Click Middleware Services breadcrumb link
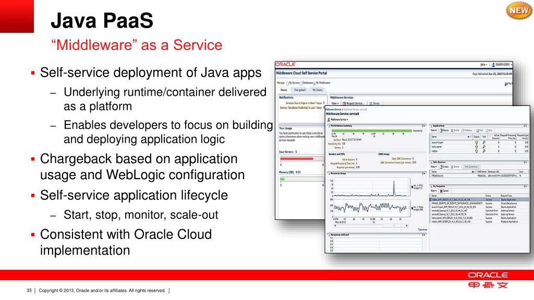534x300 pixels. coord(333,109)
